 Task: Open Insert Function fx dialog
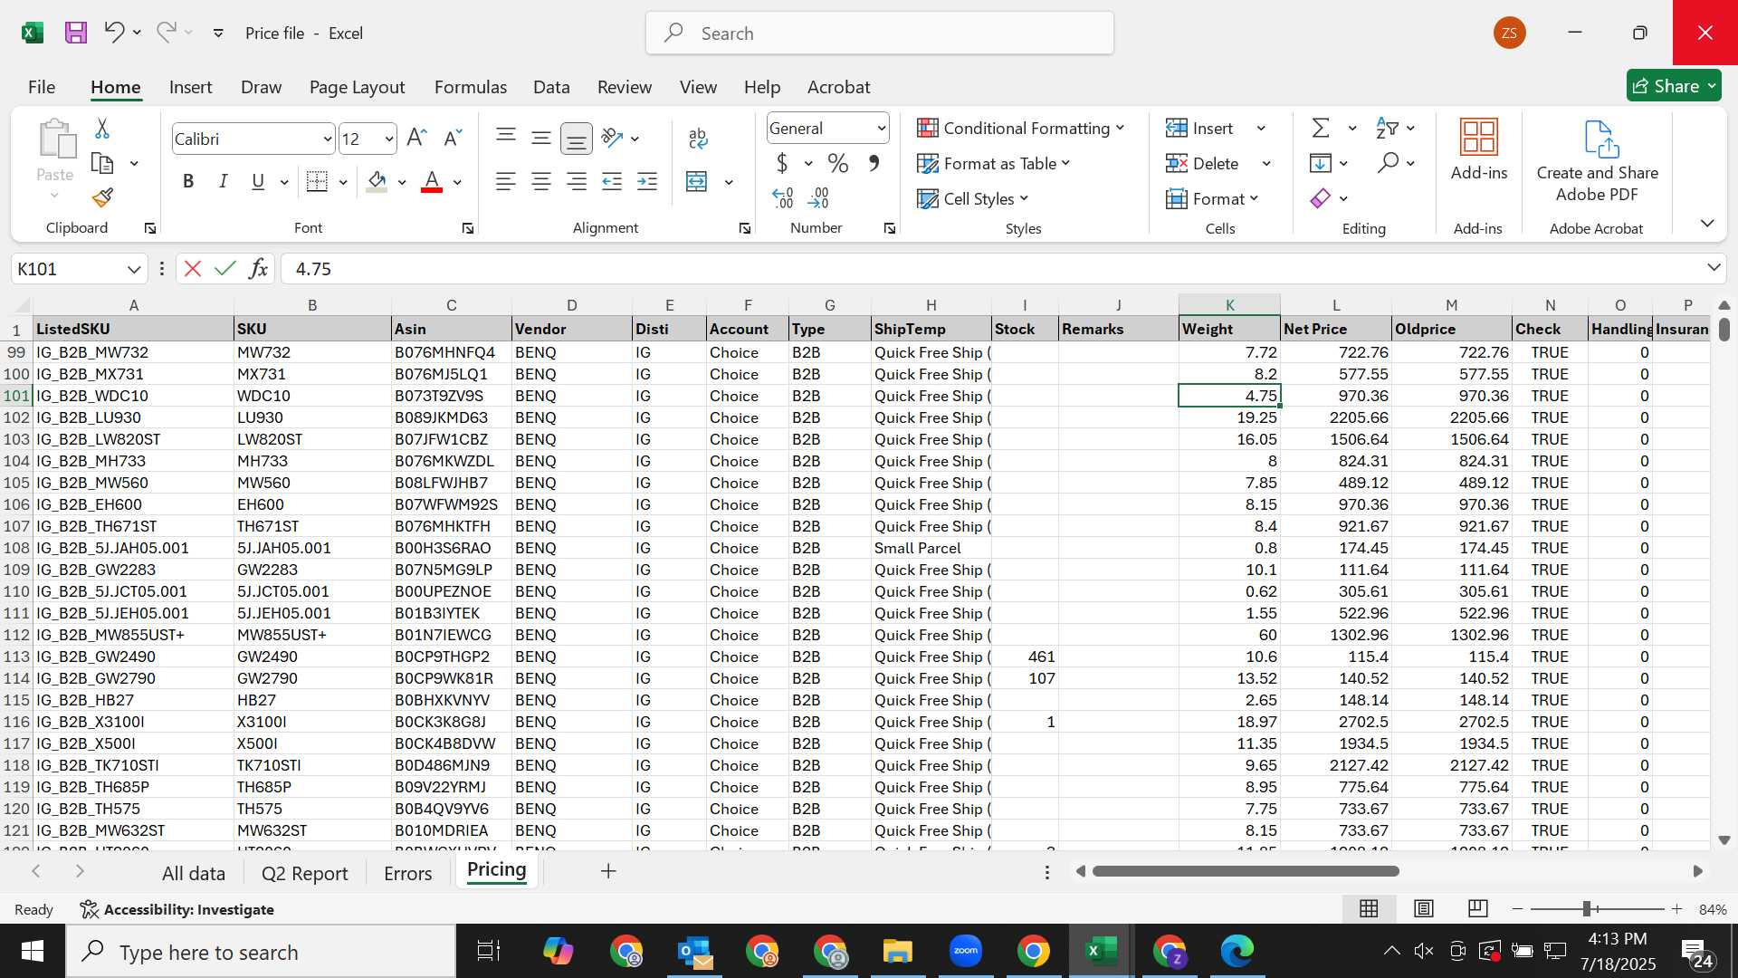point(258,269)
